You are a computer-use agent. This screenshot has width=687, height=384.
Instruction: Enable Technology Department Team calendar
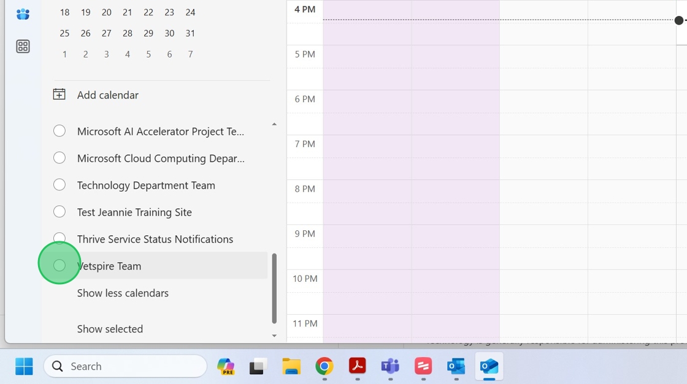pyautogui.click(x=59, y=185)
